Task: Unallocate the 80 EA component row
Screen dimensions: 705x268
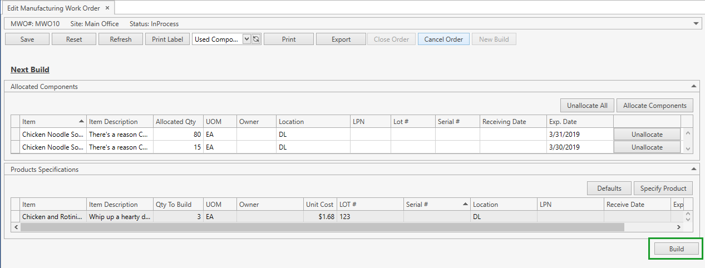Action: 647,135
